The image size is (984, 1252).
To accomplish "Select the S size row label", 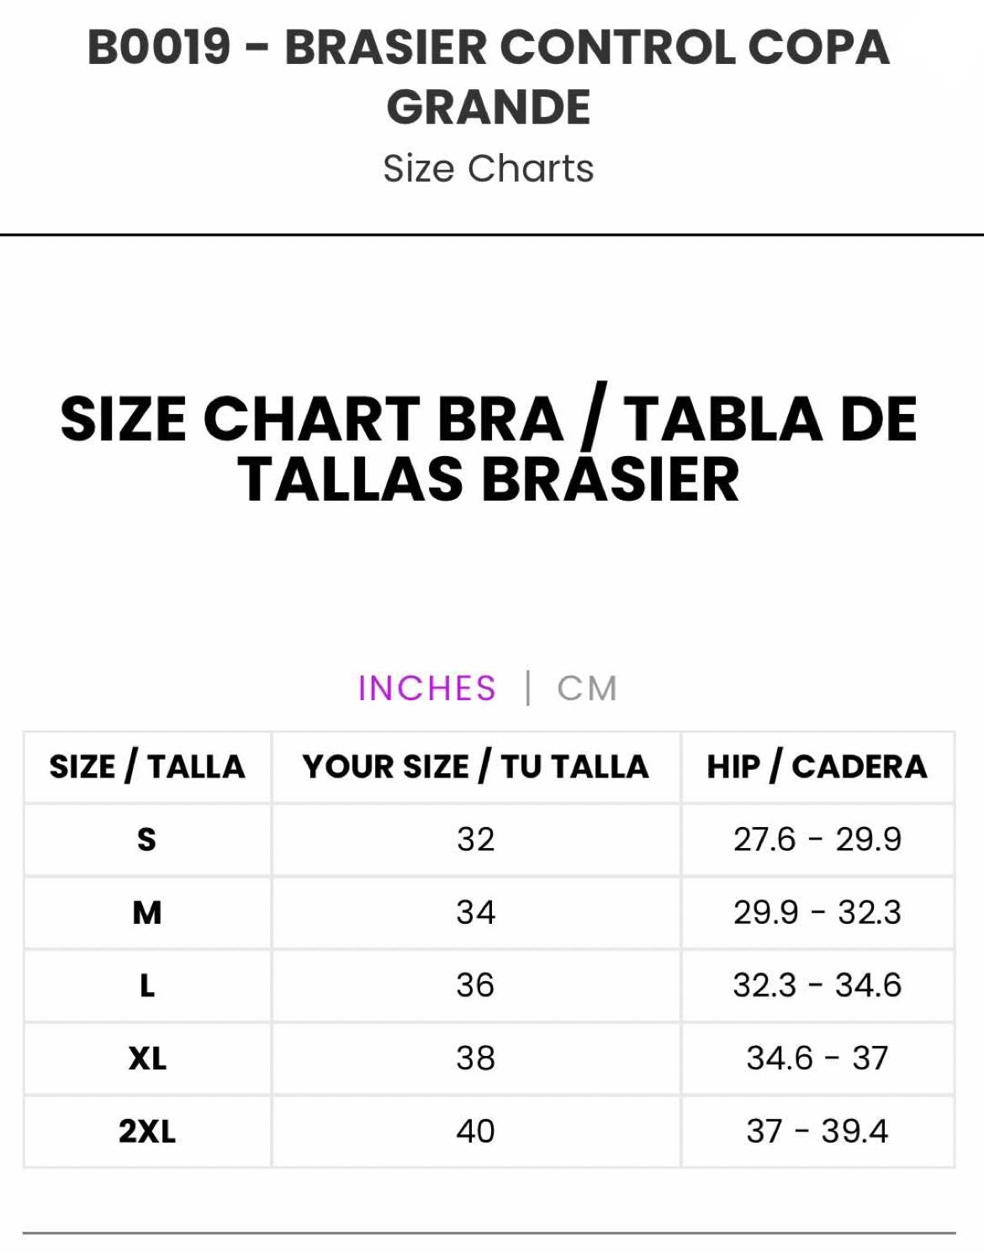I will pos(147,839).
